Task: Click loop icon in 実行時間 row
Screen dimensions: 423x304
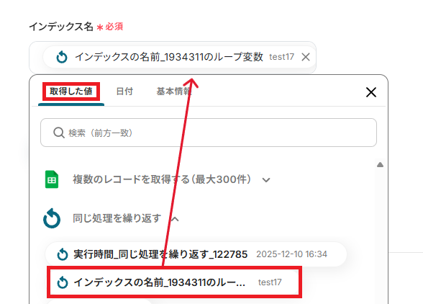Action: point(63,254)
